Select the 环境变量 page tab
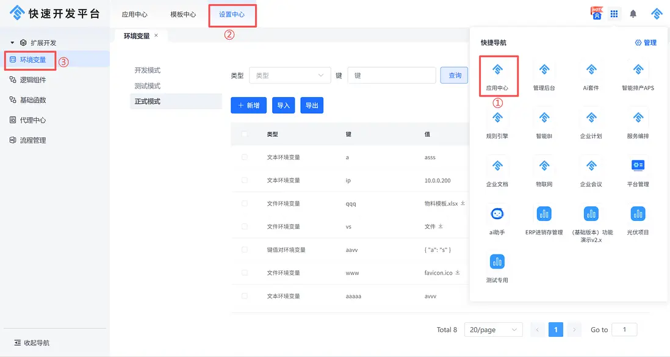Viewport: 670px width, 357px height. pyautogui.click(x=137, y=36)
